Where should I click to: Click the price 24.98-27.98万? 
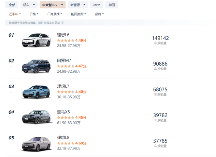click(69, 46)
